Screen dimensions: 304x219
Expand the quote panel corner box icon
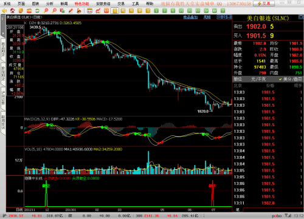tap(301, 17)
